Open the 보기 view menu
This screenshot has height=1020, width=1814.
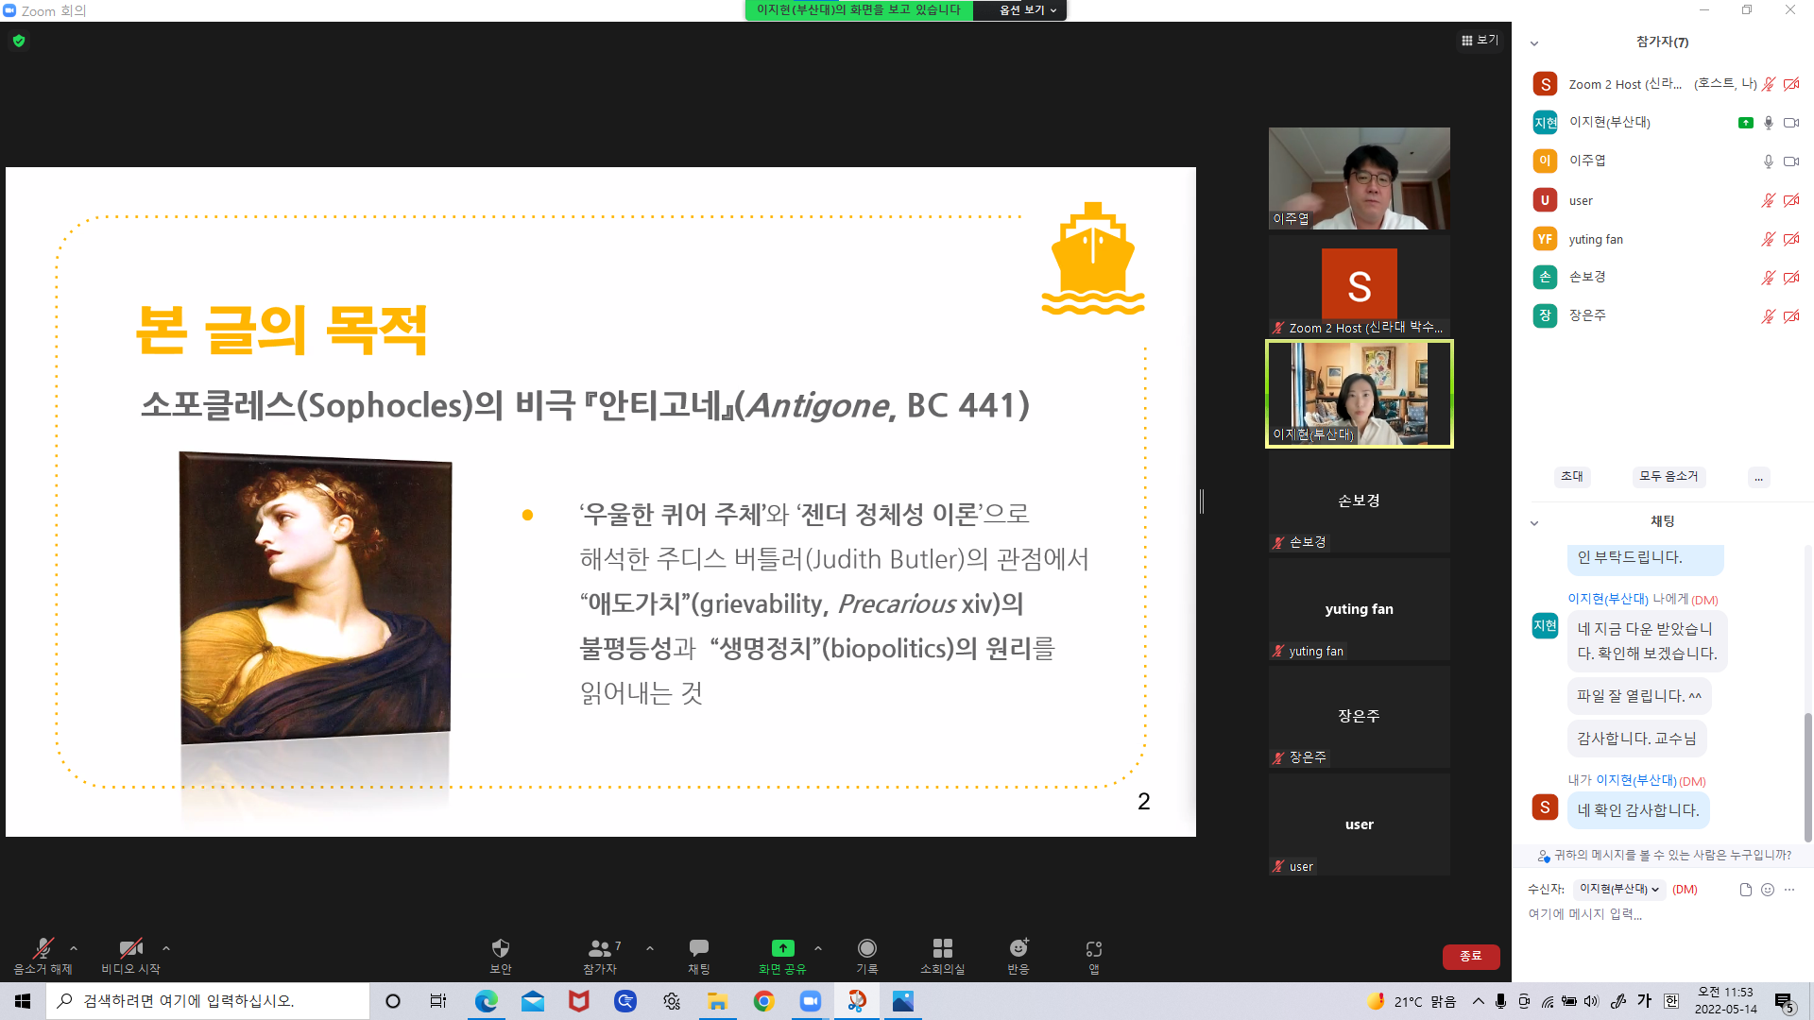(x=1480, y=41)
